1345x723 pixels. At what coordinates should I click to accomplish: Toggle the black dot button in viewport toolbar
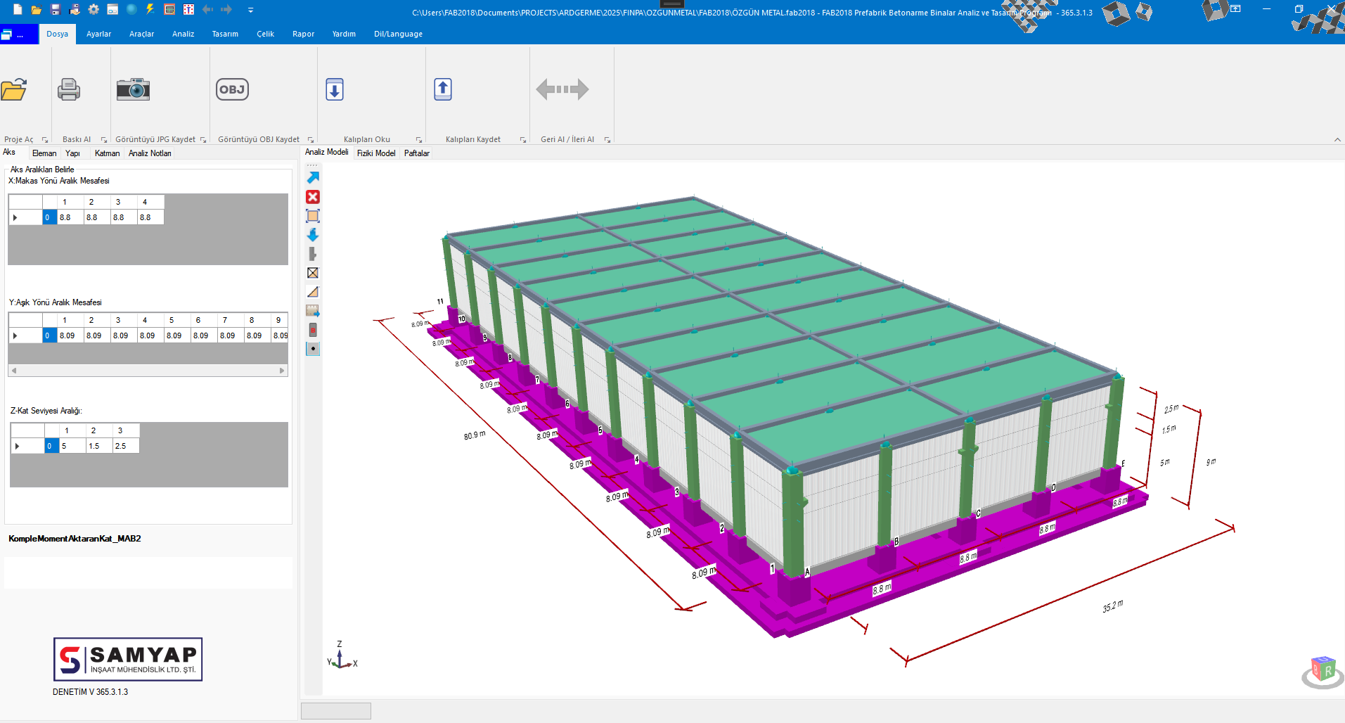tap(313, 349)
